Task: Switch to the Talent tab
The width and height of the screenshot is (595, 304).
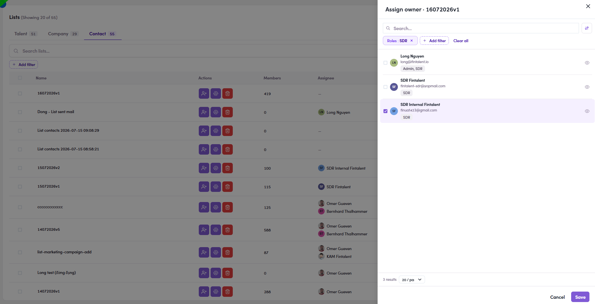Action: click(25, 34)
